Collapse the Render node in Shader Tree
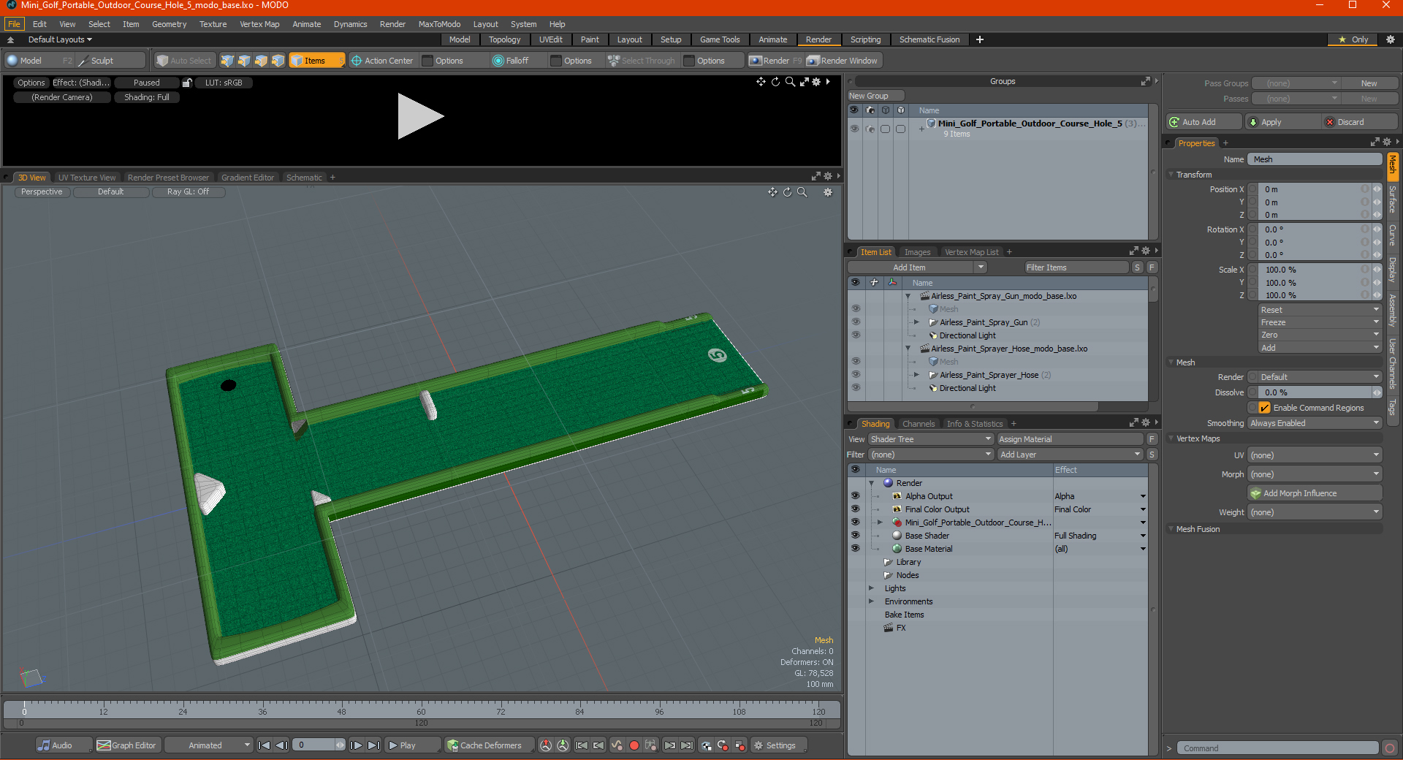This screenshot has height=760, width=1403. [x=872, y=483]
